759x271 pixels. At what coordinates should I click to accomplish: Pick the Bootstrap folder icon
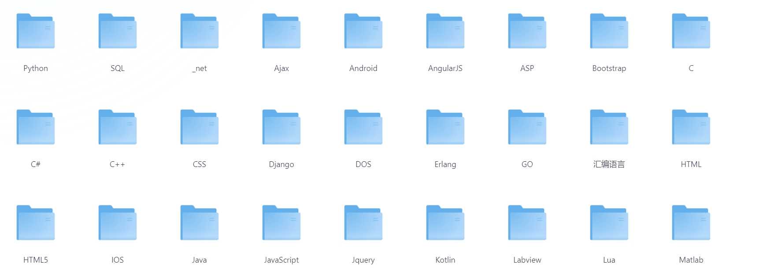point(609,31)
